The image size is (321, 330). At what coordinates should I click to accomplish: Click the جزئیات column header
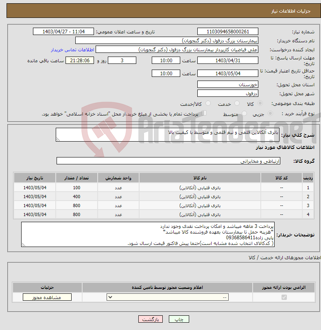click(x=47, y=288)
